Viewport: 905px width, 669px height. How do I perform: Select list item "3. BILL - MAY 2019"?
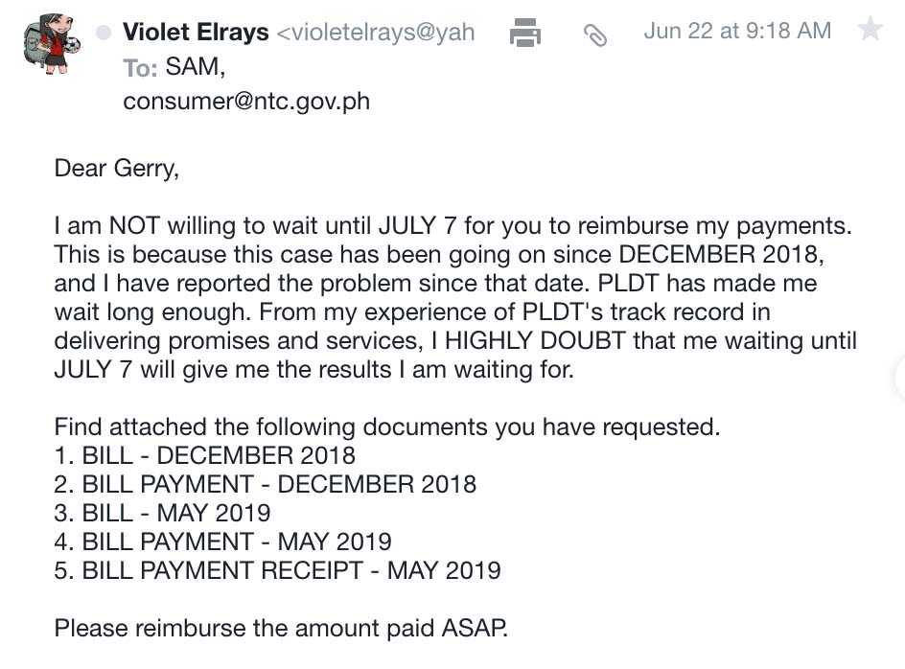coord(162,513)
